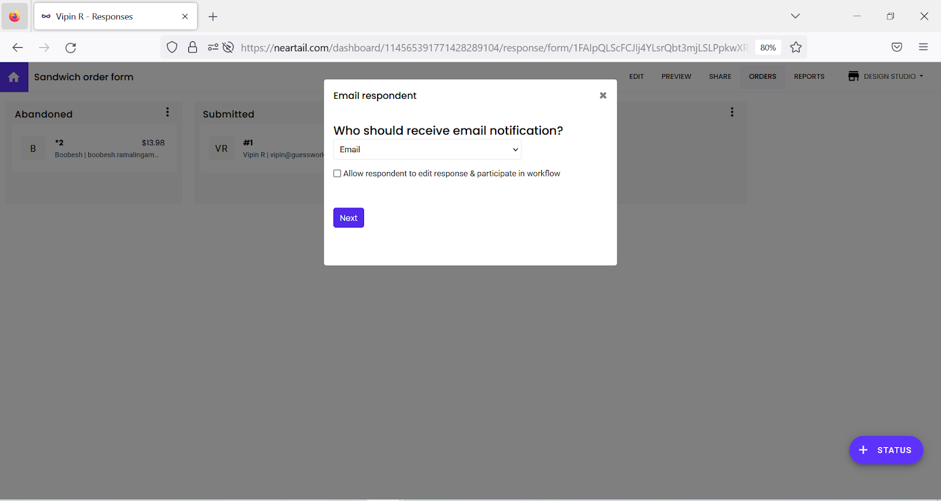
Task: Open tracking protection shield icon
Action: (x=172, y=48)
